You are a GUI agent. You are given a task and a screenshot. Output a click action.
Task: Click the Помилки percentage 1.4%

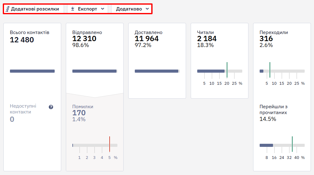(79, 119)
